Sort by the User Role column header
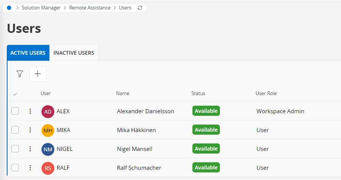Image resolution: width=341 pixels, height=180 pixels. [x=266, y=93]
